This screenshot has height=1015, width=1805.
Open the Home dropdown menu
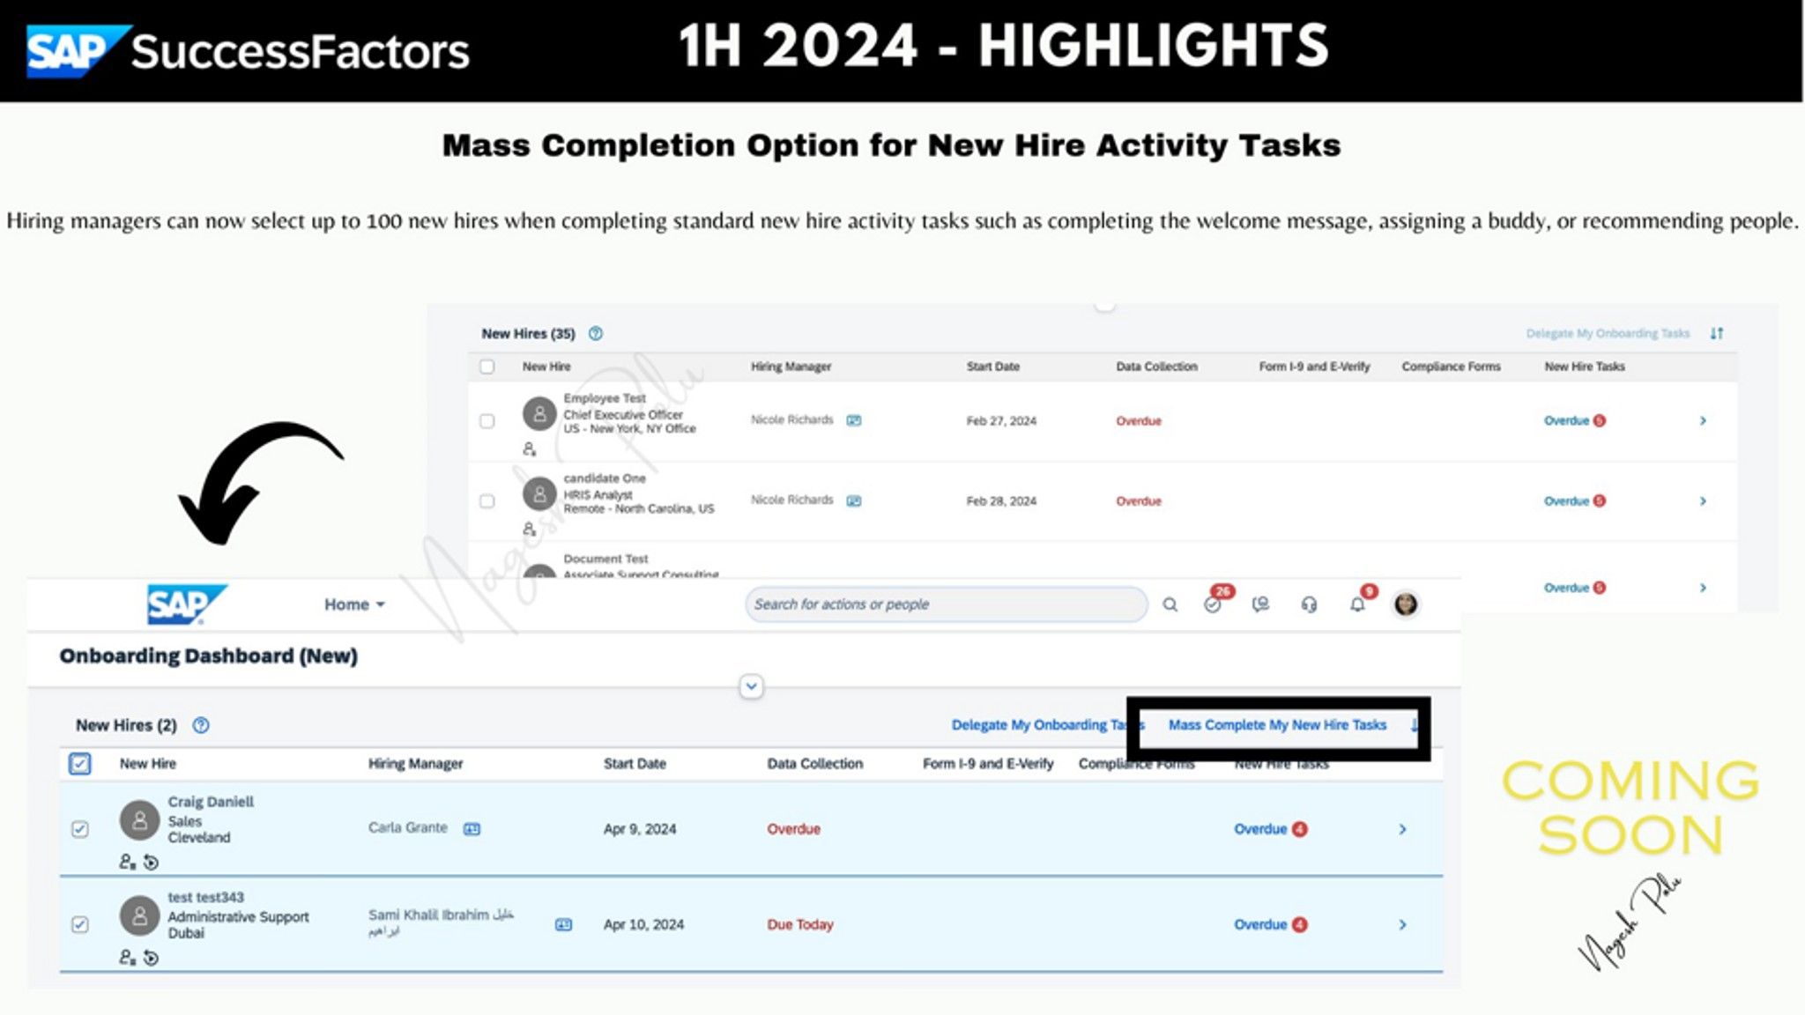(354, 604)
